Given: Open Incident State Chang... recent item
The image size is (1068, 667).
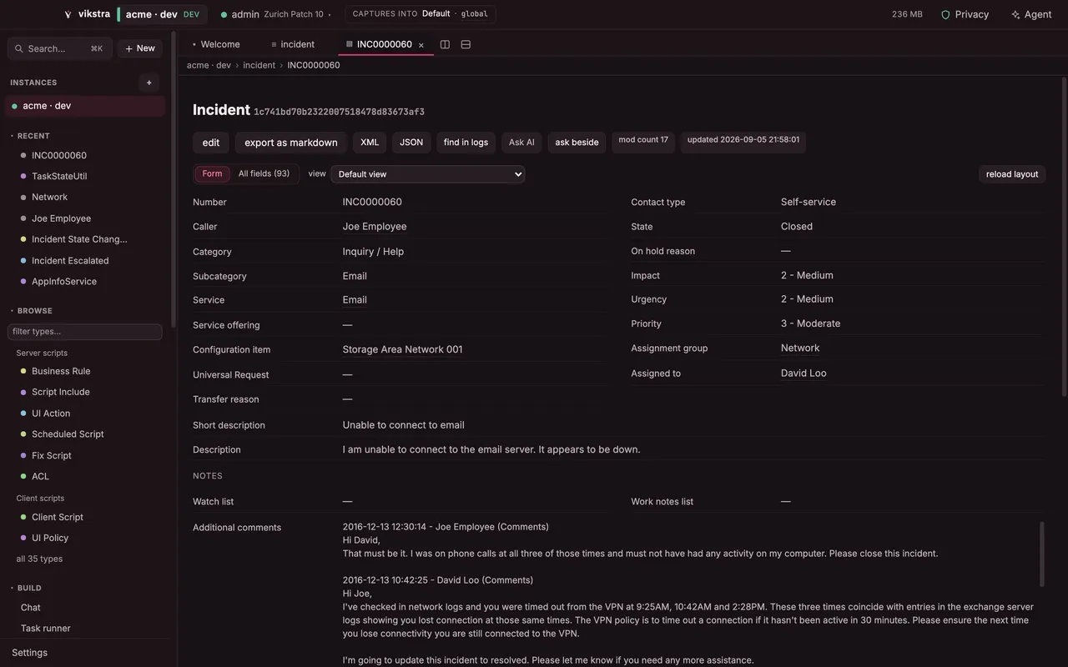Looking at the screenshot, I should [79, 239].
